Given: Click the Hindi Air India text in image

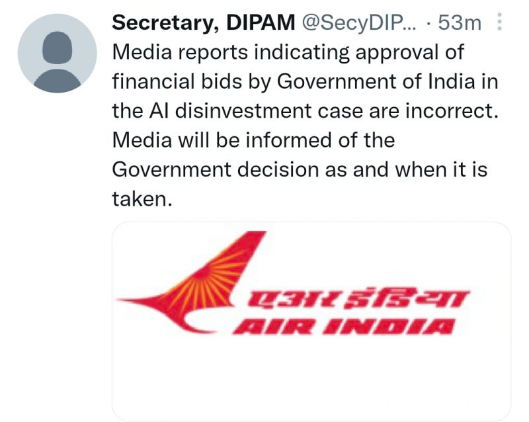Looking at the screenshot, I should click(358, 298).
